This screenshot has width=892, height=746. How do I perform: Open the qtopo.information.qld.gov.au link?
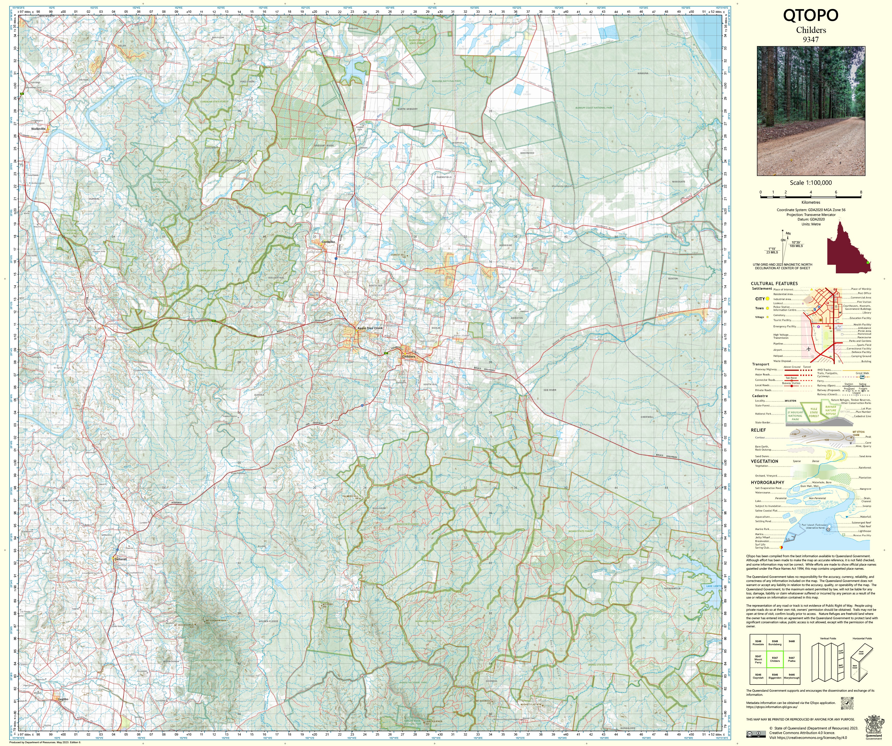(x=771, y=707)
